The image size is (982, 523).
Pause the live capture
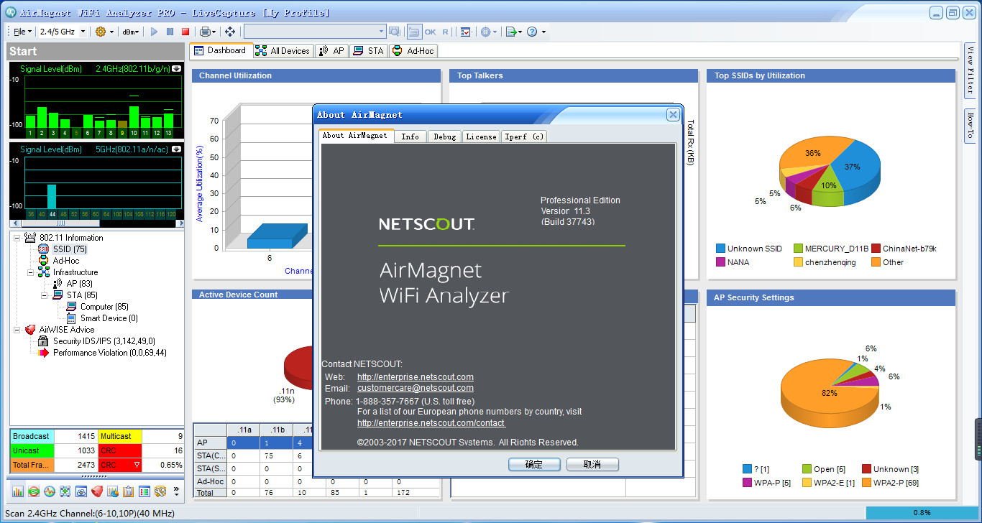click(x=169, y=31)
